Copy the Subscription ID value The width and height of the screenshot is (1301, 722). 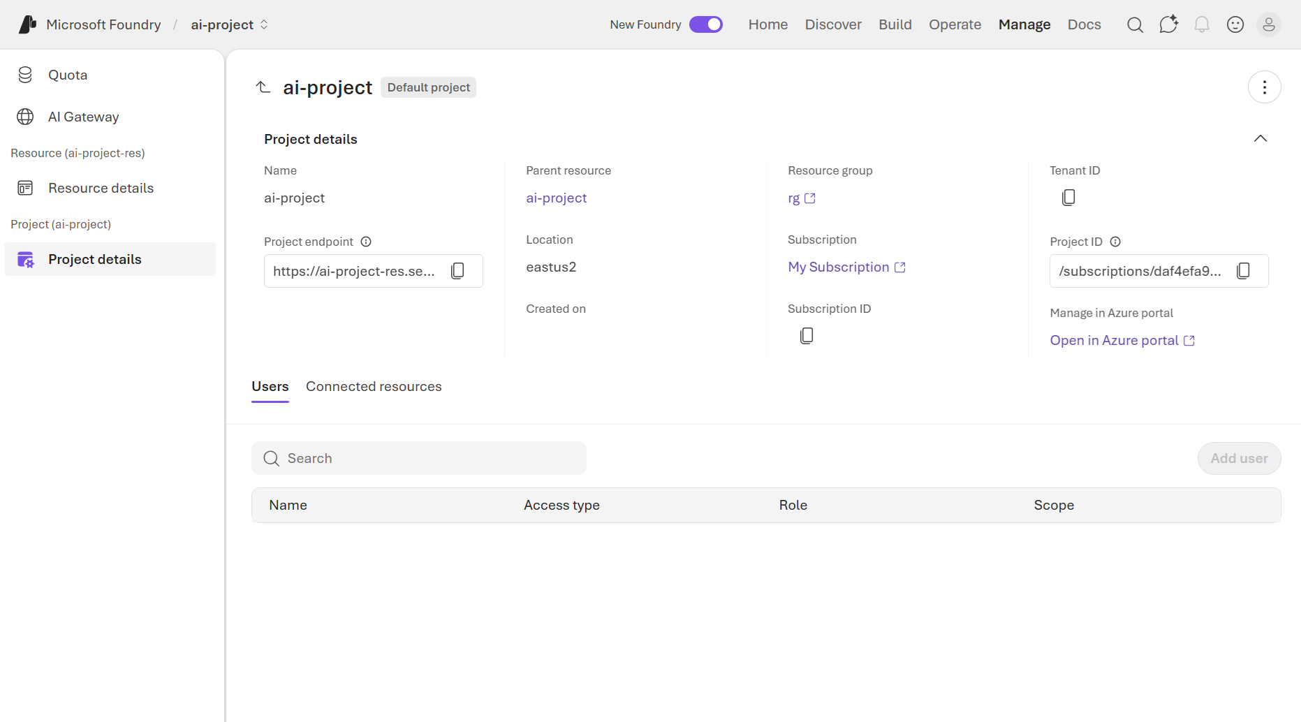(807, 336)
